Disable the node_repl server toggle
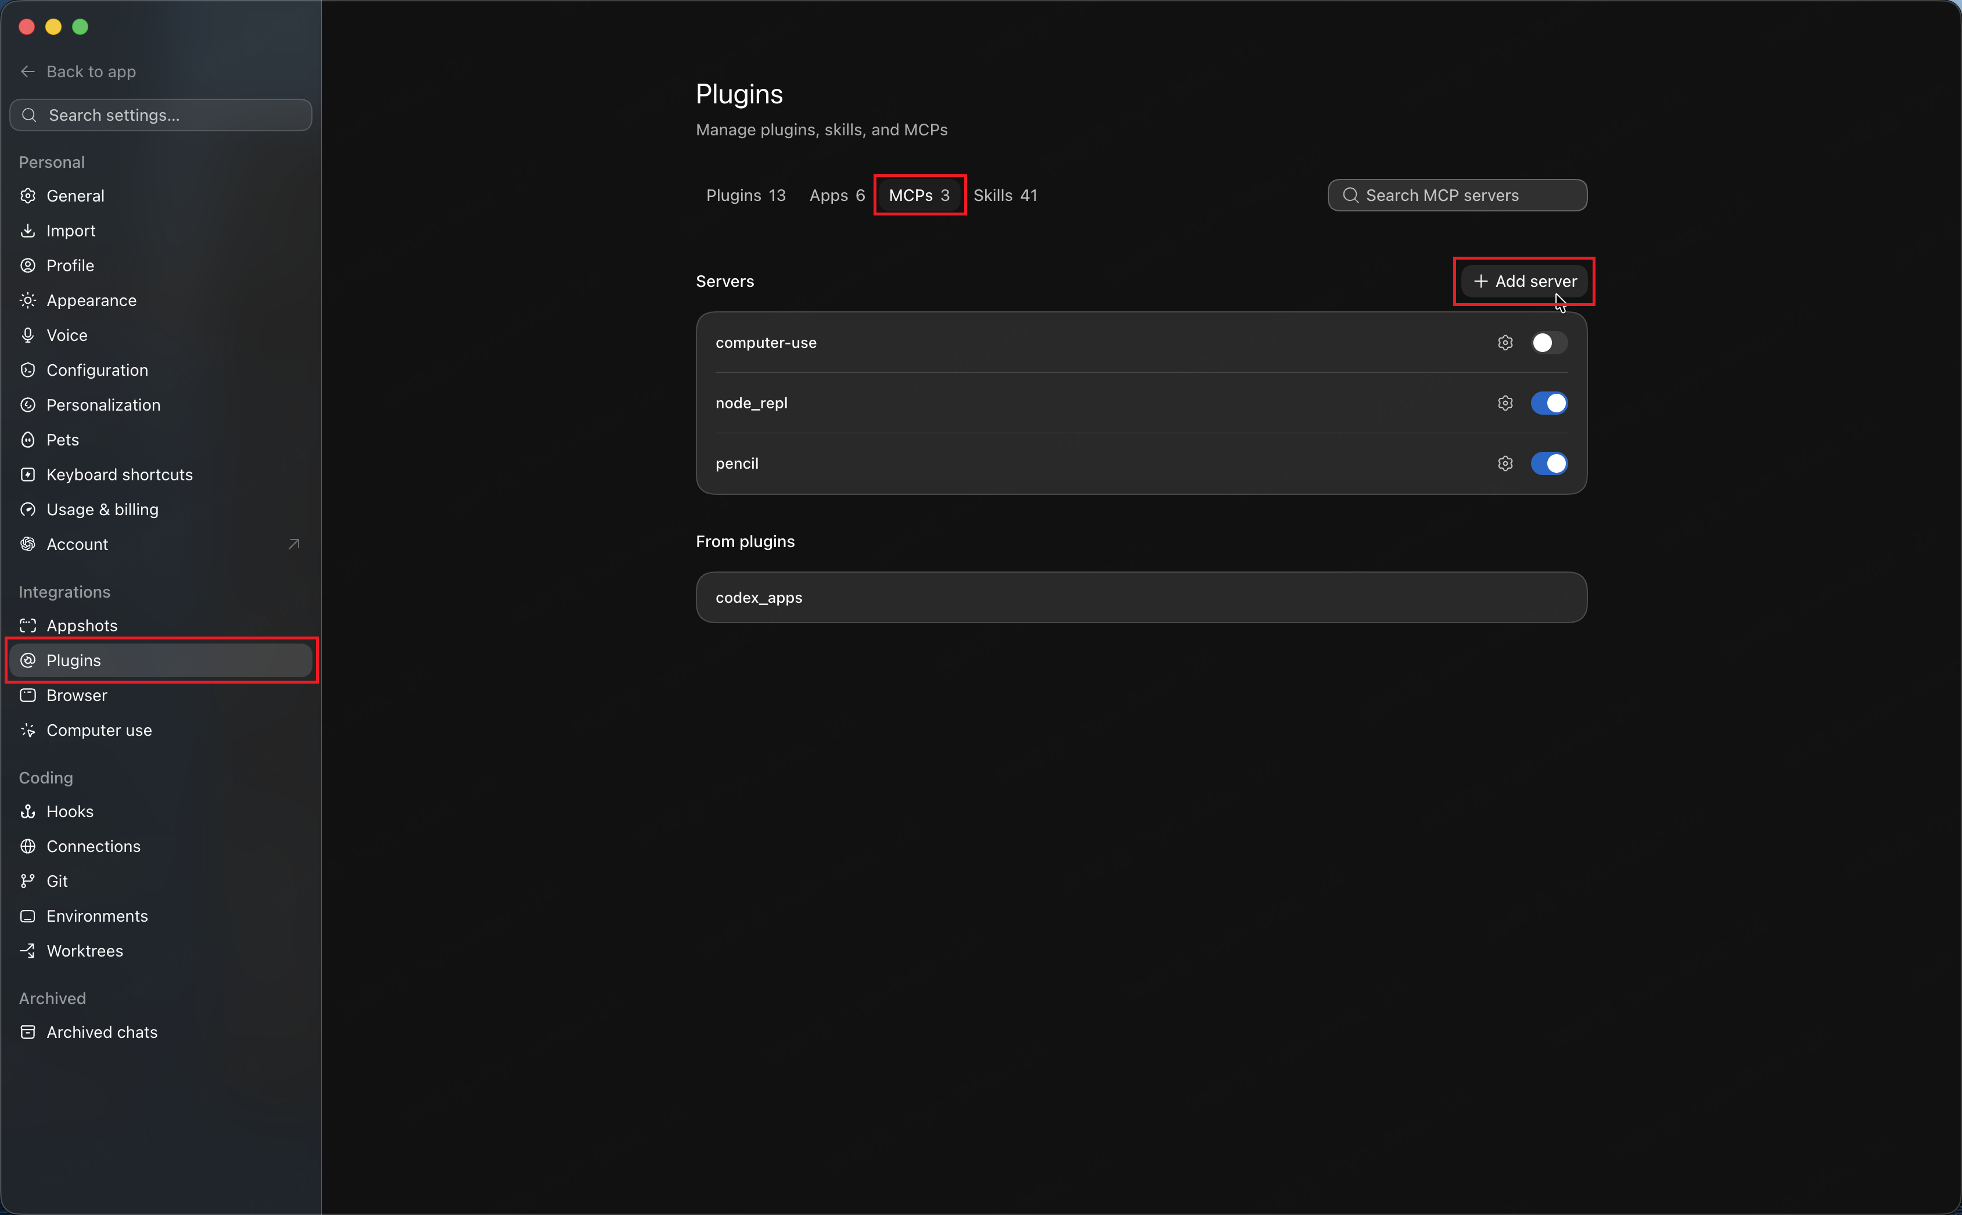 pyautogui.click(x=1548, y=402)
